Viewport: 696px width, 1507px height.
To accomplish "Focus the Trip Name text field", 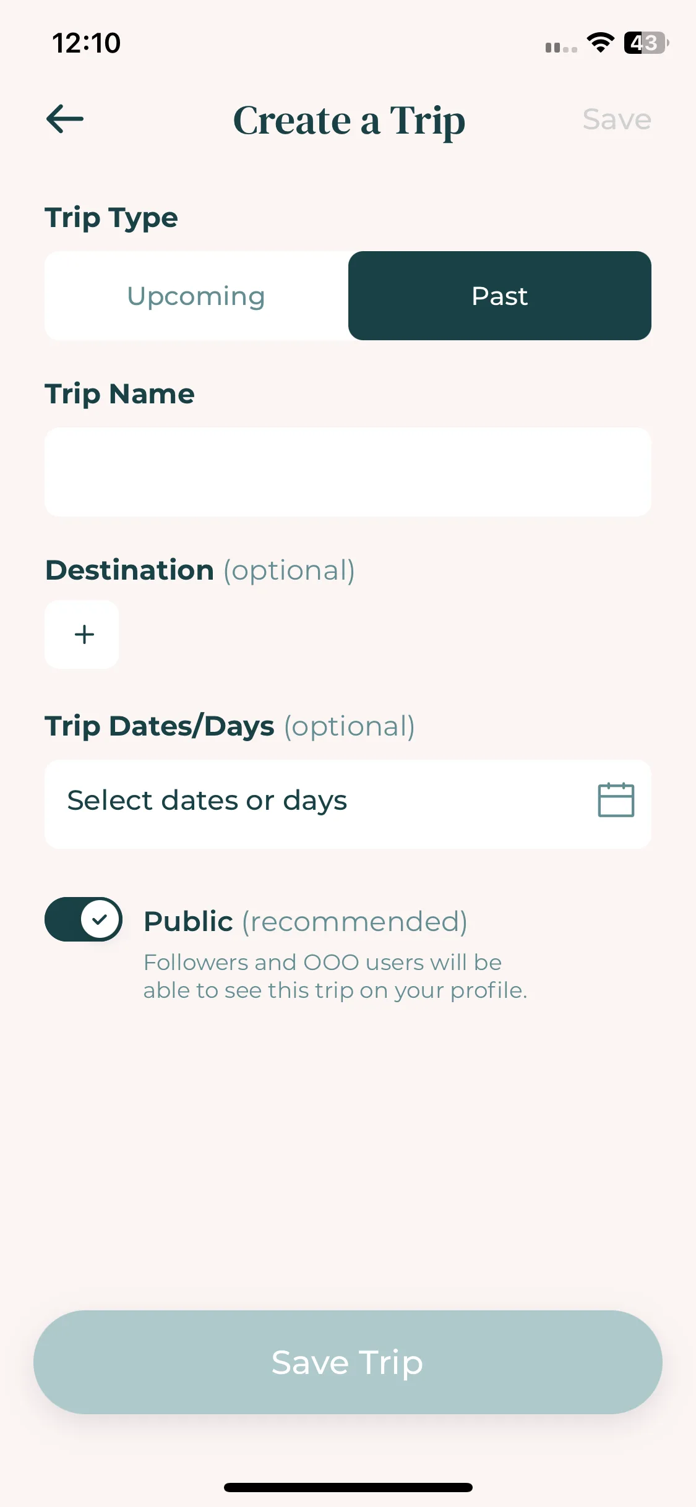I will [x=348, y=472].
